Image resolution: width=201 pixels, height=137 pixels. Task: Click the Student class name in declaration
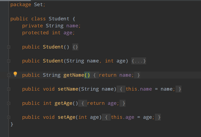click(x=59, y=19)
